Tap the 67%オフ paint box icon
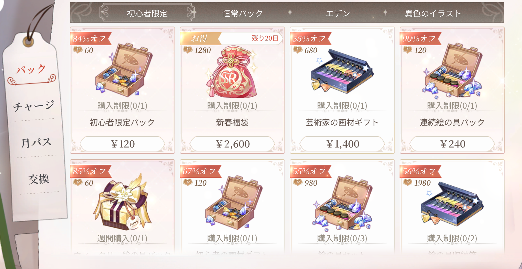Screen dimensions: 522x269 [233, 203]
